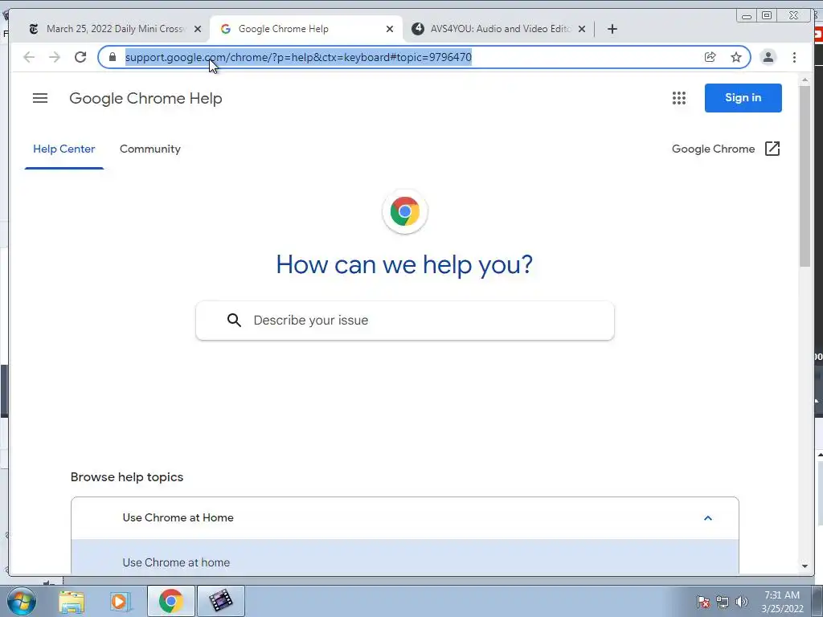Close the Google Chrome Help tab
823x617 pixels.
(390, 29)
